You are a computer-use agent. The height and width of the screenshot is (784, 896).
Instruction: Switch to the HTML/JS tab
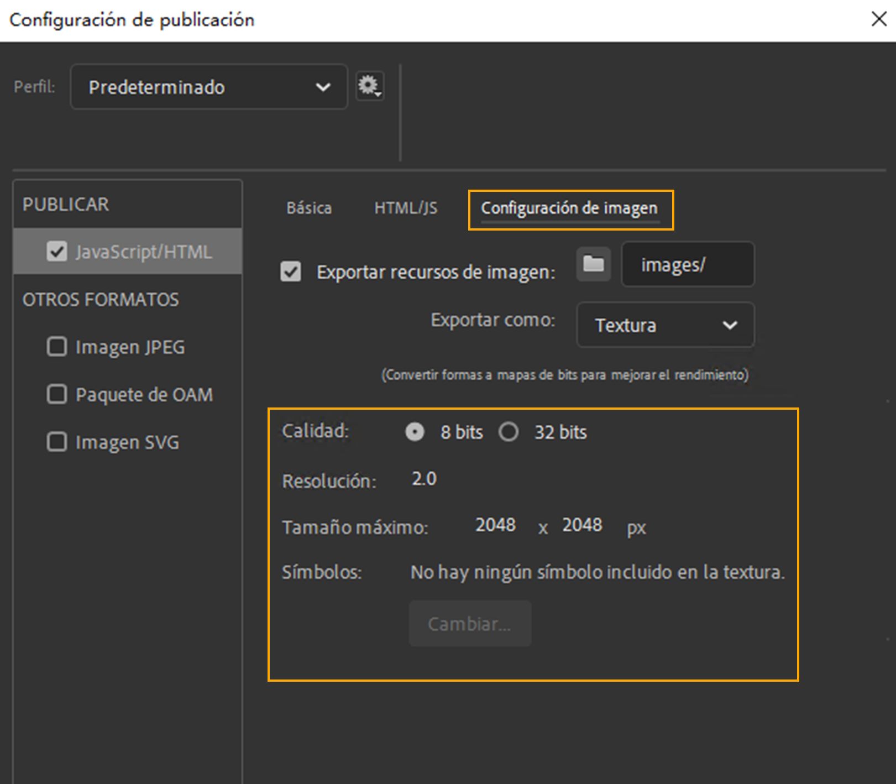click(406, 208)
